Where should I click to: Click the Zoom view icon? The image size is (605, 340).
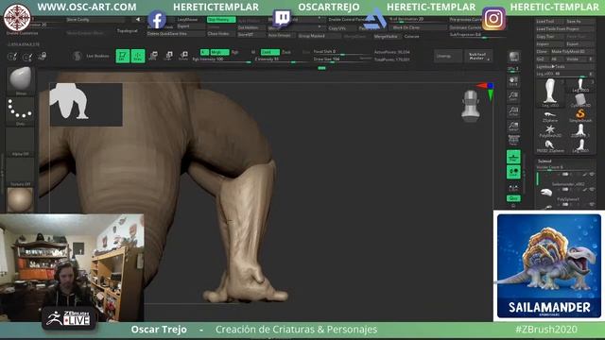tap(513, 96)
